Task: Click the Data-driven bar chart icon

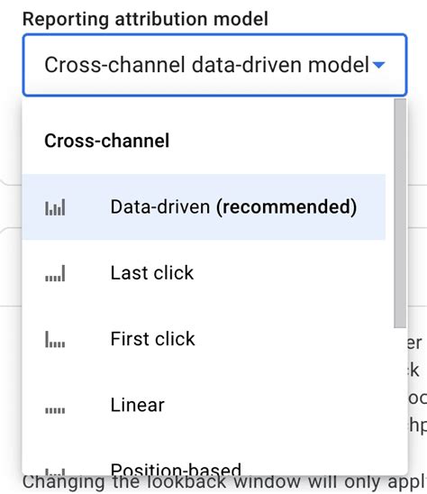Action: click(55, 207)
